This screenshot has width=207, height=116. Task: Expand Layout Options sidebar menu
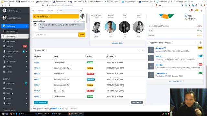click(x=15, y=52)
